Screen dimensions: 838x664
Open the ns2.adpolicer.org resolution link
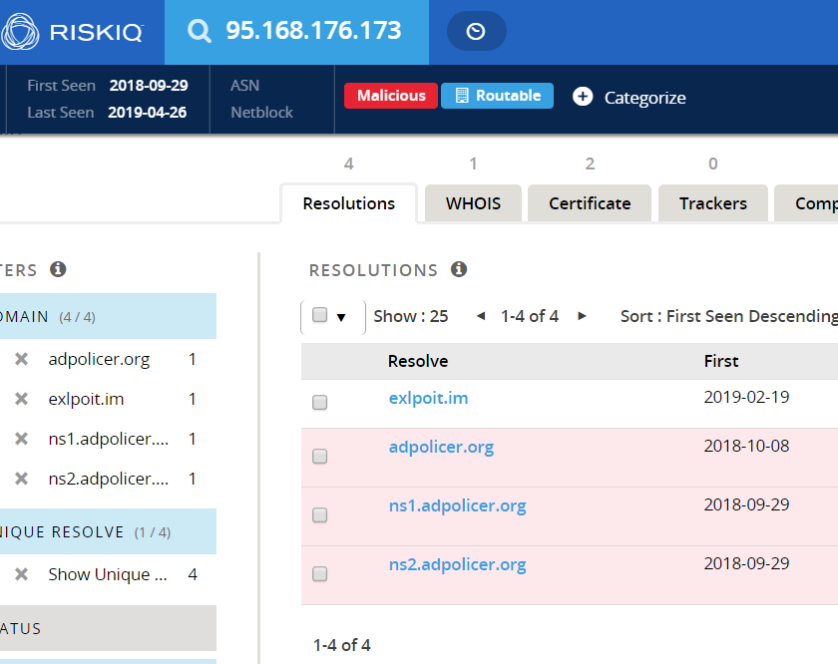[457, 564]
